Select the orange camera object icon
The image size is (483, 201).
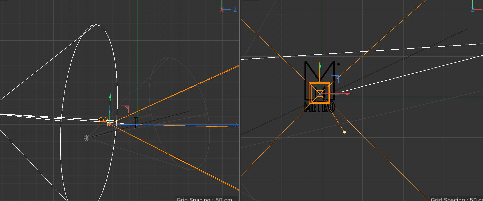[x=103, y=122]
